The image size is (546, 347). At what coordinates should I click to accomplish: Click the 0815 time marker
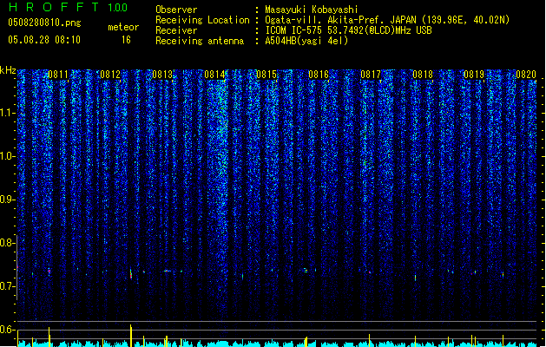tap(266, 75)
